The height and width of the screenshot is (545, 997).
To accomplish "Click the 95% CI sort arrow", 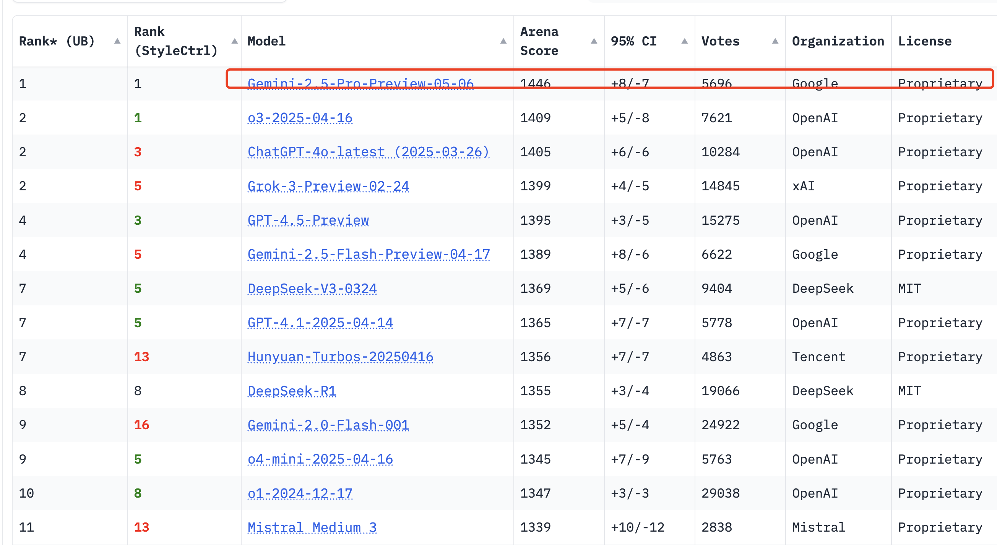I will pos(684,41).
